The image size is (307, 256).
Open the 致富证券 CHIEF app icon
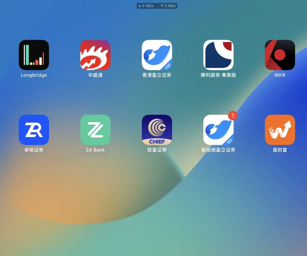157,130
